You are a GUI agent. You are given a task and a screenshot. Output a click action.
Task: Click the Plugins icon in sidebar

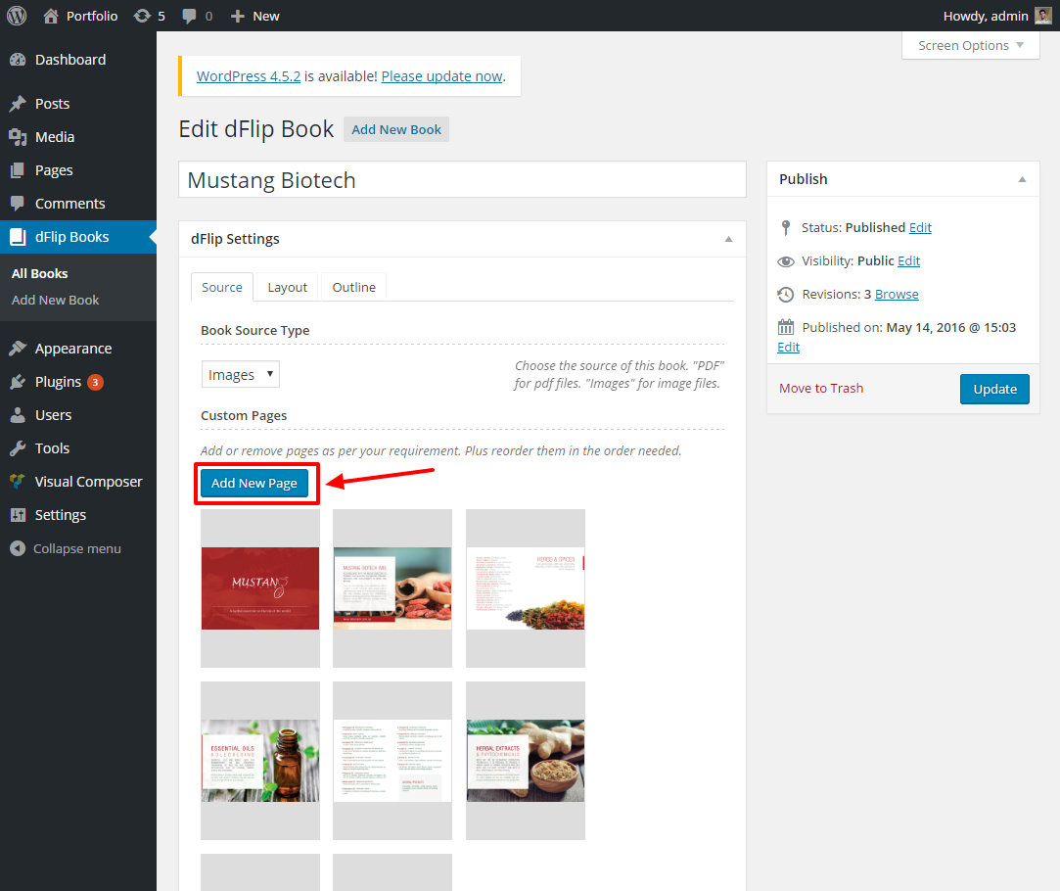(18, 382)
